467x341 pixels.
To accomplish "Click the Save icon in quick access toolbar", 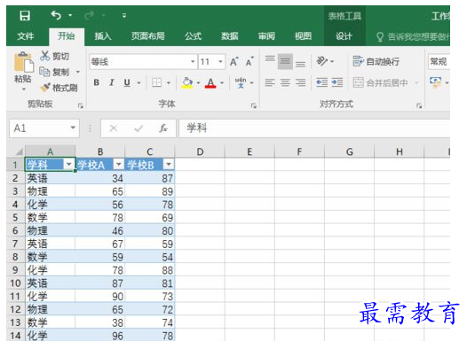I will (x=25, y=15).
